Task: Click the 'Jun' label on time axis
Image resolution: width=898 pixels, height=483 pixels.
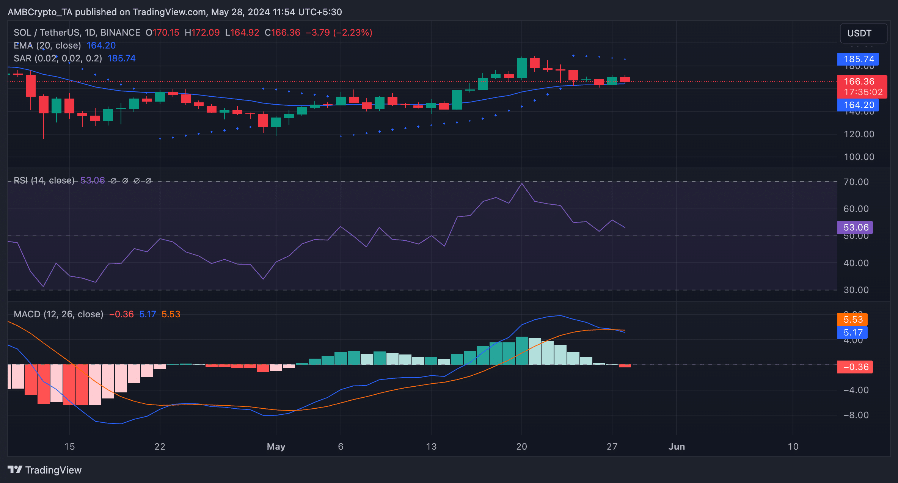Action: coord(677,447)
